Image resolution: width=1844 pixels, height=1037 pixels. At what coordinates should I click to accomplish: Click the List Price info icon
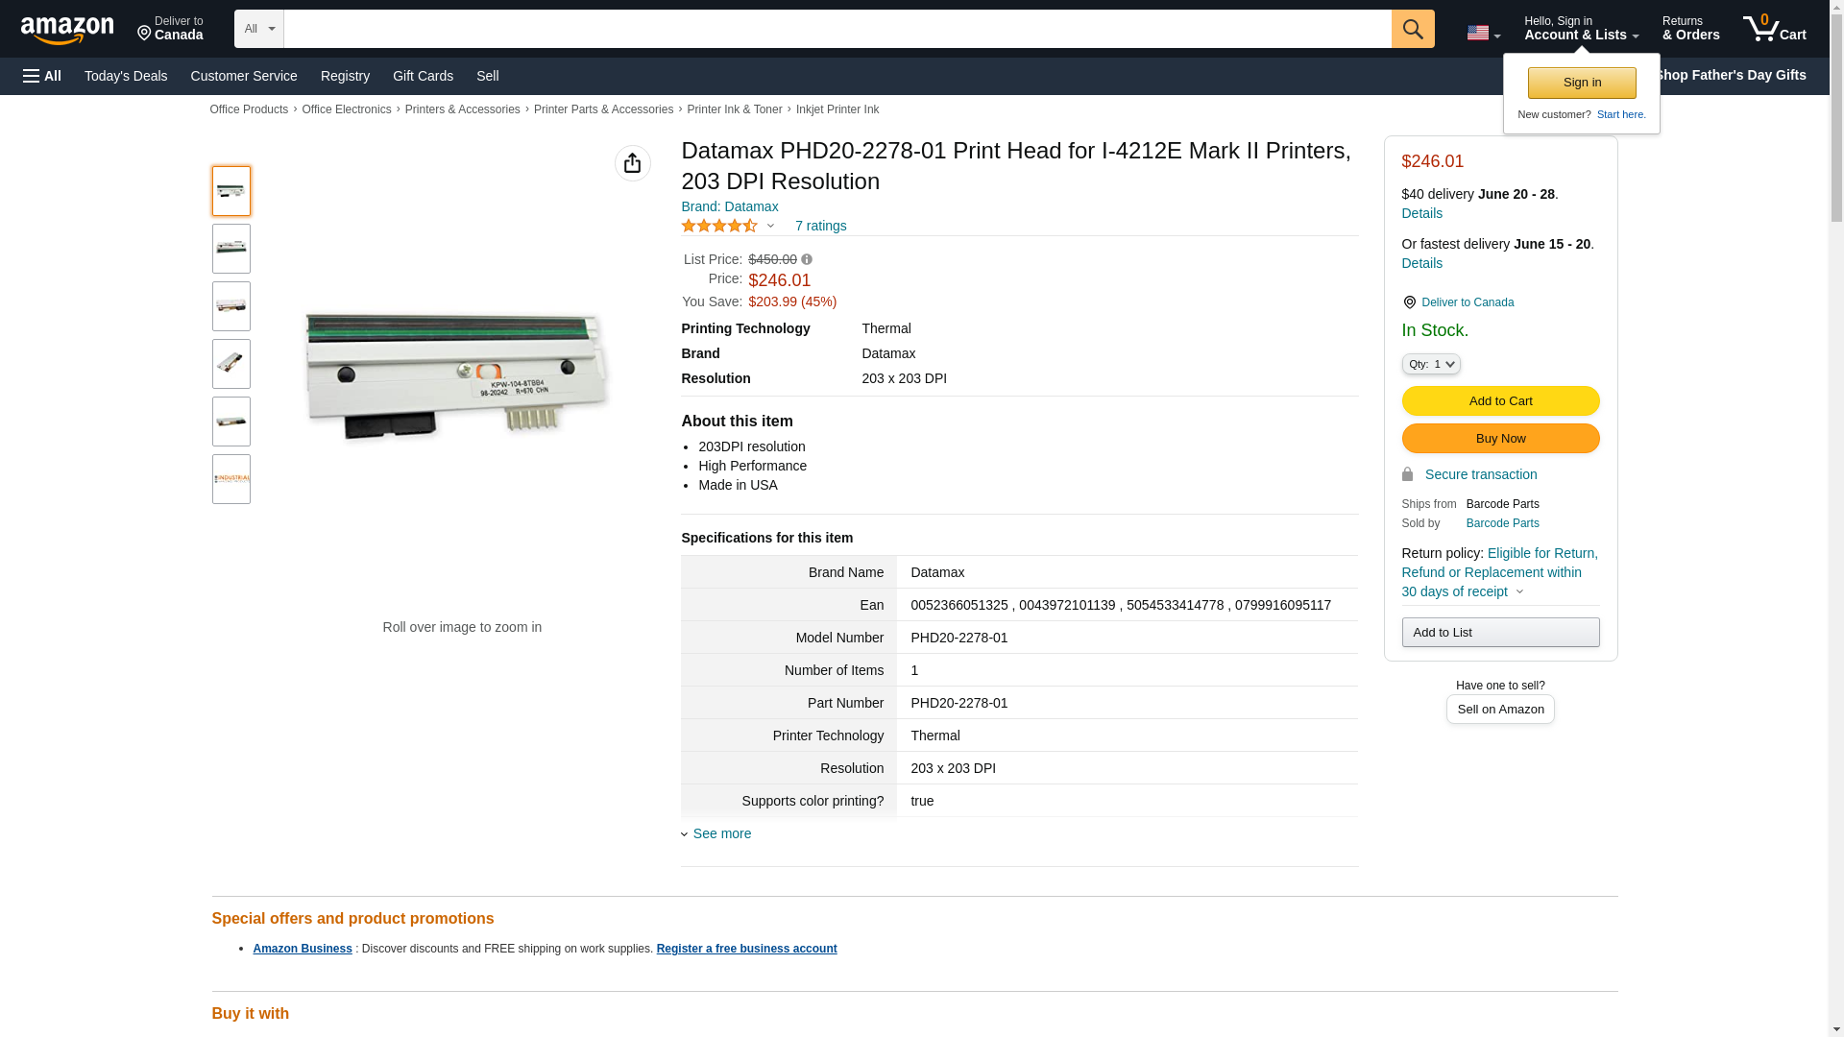807,259
